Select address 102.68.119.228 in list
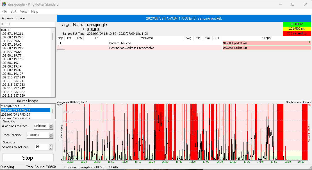 [x=12, y=37]
